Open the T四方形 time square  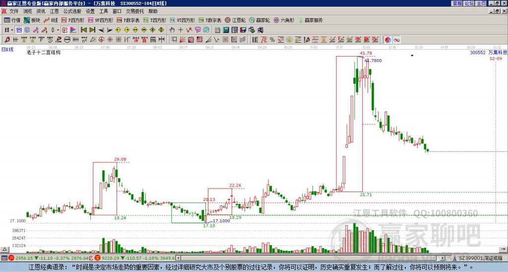tap(155, 20)
